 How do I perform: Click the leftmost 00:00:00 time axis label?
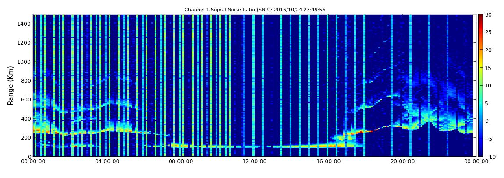(33, 162)
